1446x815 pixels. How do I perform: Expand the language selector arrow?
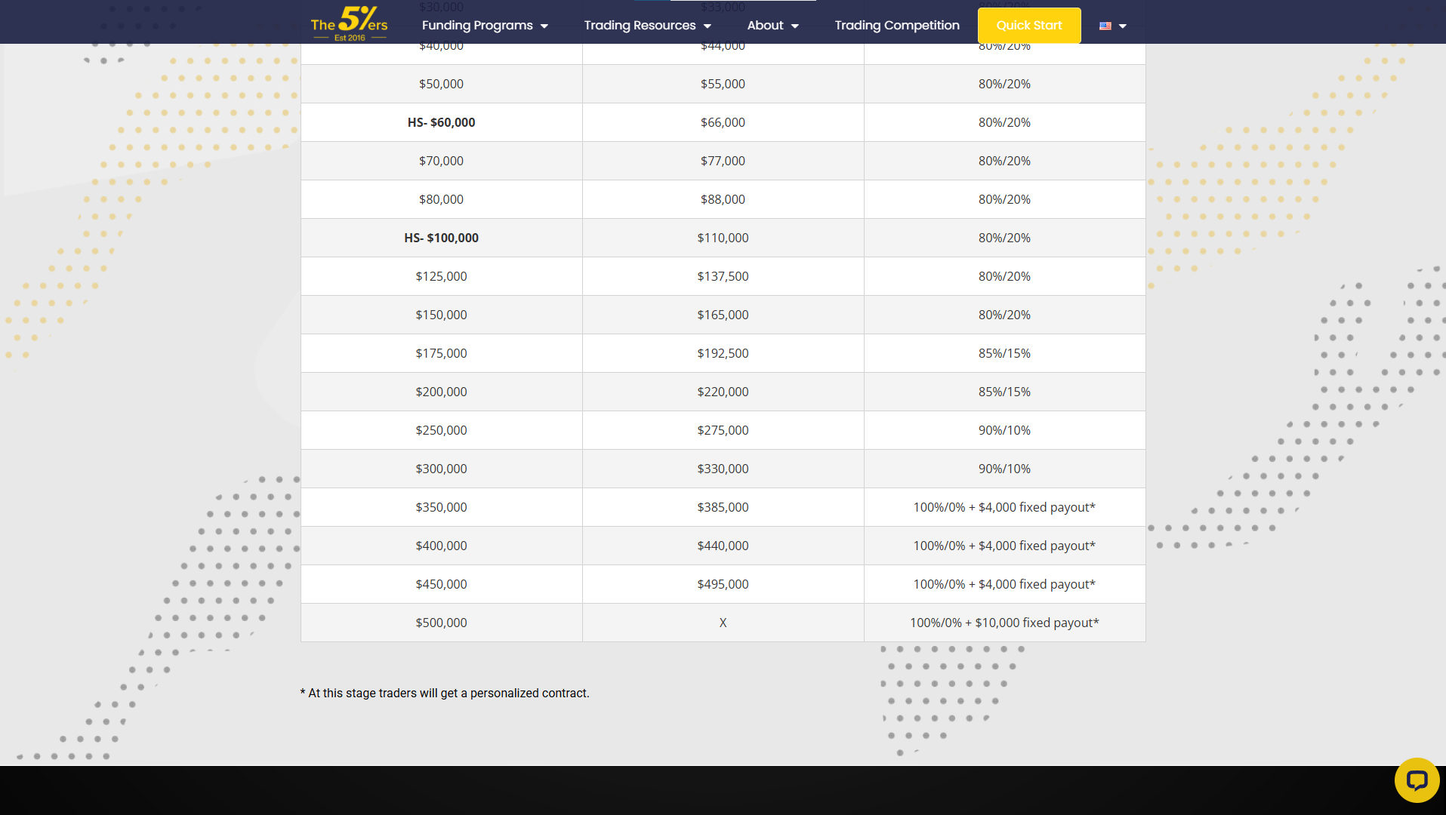pyautogui.click(x=1123, y=26)
